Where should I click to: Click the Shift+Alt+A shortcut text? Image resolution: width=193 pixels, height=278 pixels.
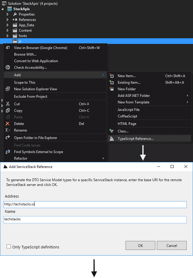(x=174, y=83)
